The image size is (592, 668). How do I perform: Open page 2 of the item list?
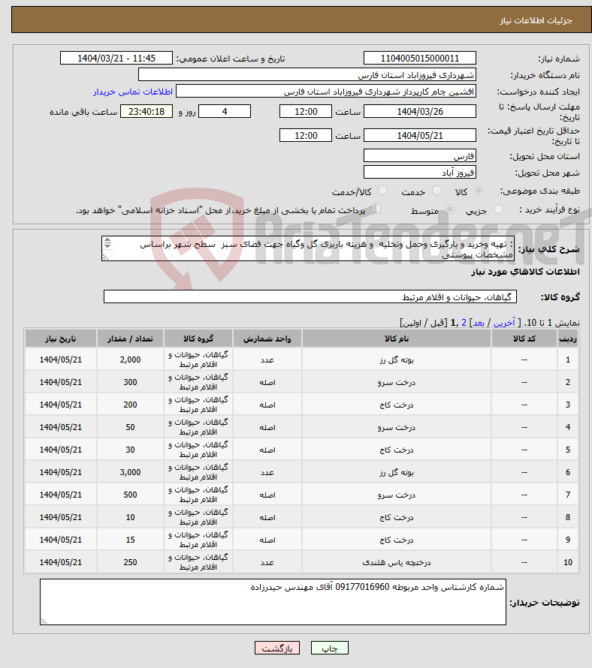click(464, 323)
